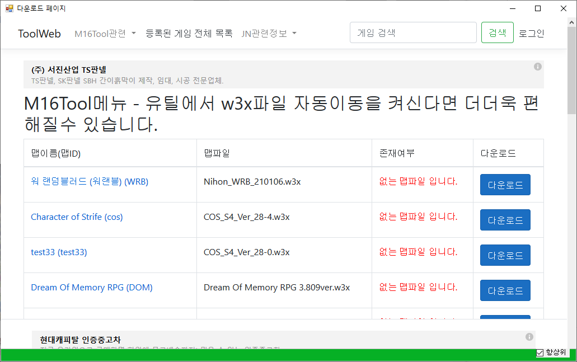Go to the ToolWeb home brand link
The width and height of the screenshot is (577, 362).
pyautogui.click(x=39, y=34)
